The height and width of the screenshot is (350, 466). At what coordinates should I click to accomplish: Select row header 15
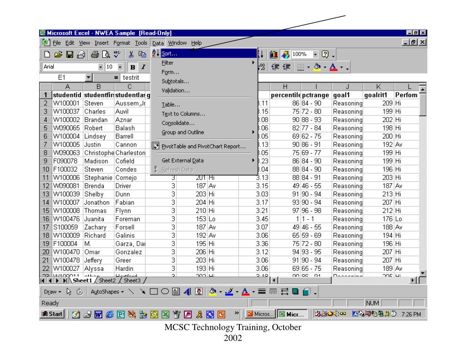pyautogui.click(x=46, y=211)
